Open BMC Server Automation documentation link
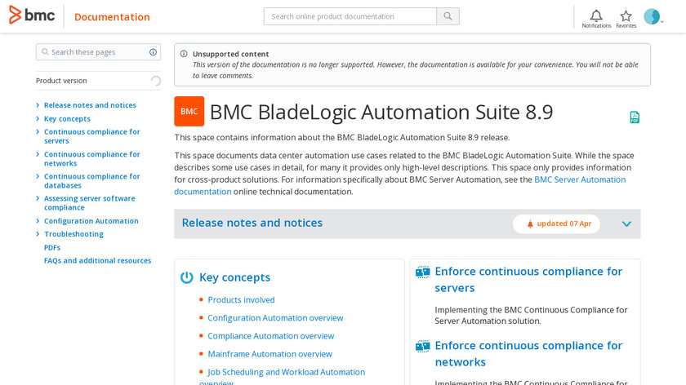The image size is (686, 385). point(579,179)
